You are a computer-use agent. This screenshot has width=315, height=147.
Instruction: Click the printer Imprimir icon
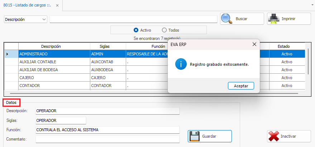pyautogui.click(x=273, y=19)
